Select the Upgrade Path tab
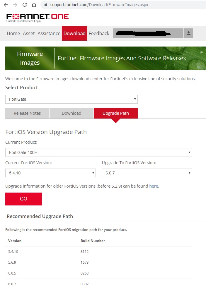Viewport: 206px width, 295px height. (115, 113)
